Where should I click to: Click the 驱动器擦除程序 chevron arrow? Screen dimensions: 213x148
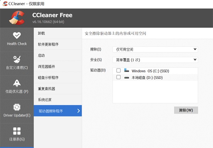coord(78,111)
